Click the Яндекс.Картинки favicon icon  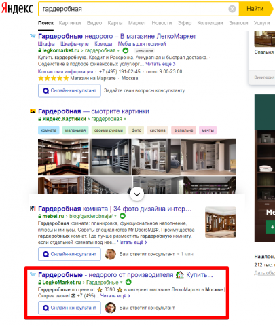click(x=33, y=111)
